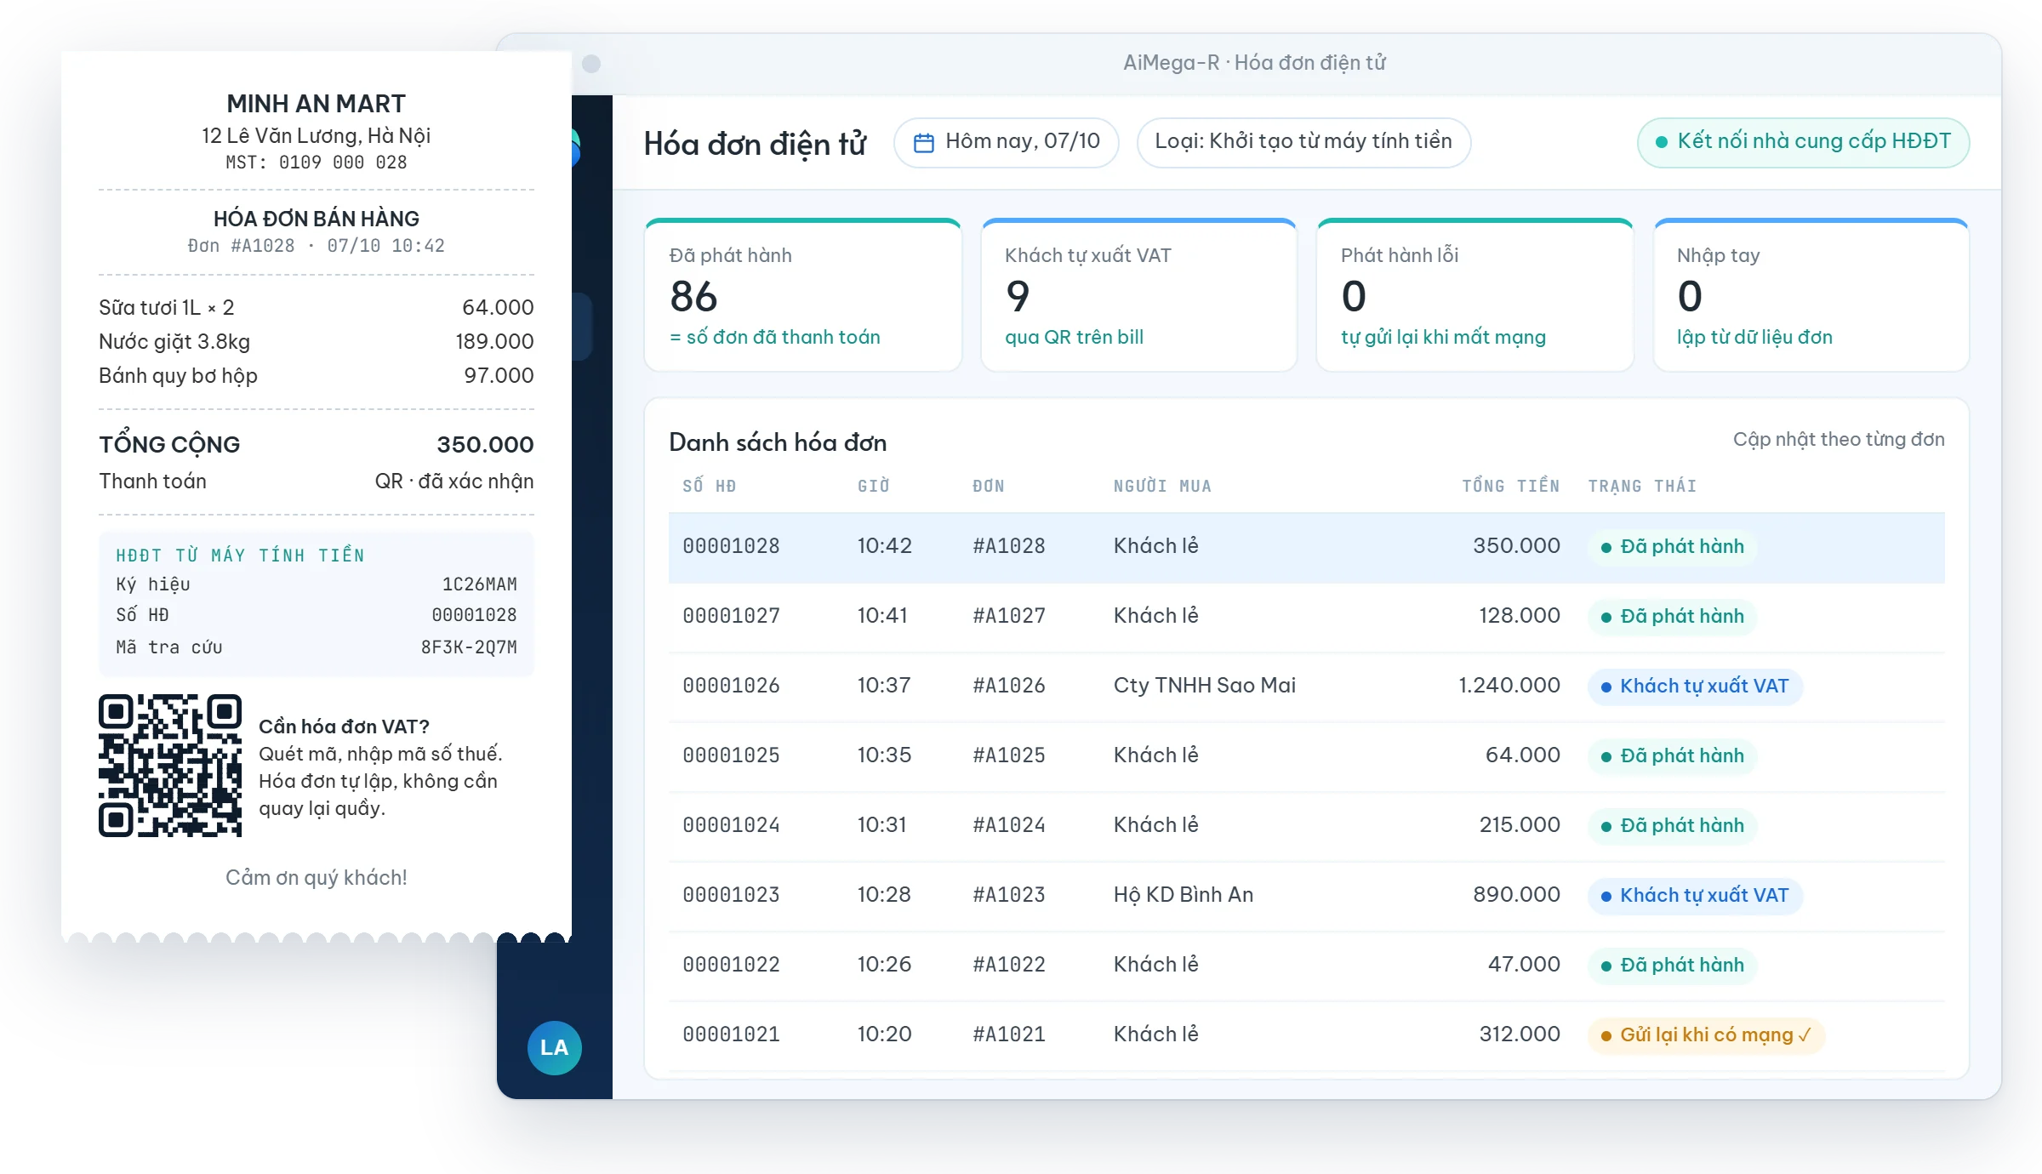Click the 312.000 amount in row 00001021
This screenshot has width=2042, height=1174.
(x=1520, y=1034)
